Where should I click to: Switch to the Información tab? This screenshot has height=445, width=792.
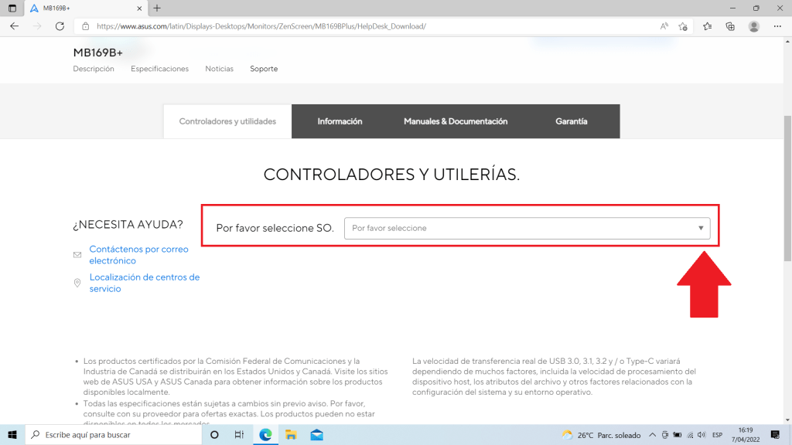tap(340, 121)
